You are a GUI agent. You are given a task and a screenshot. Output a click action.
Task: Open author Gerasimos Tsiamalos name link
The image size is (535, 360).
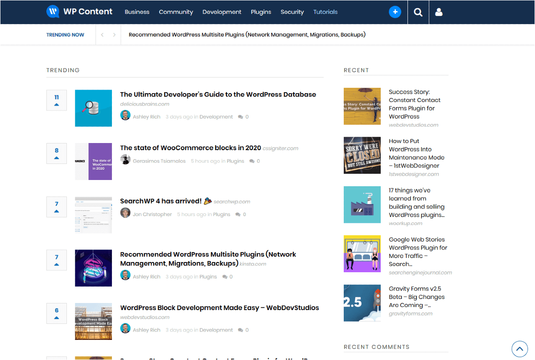click(159, 161)
